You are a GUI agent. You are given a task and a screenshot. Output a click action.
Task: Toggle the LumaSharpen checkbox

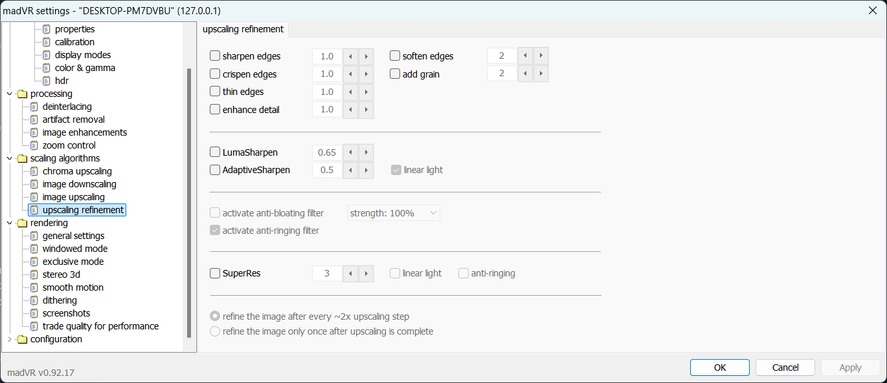tap(215, 152)
